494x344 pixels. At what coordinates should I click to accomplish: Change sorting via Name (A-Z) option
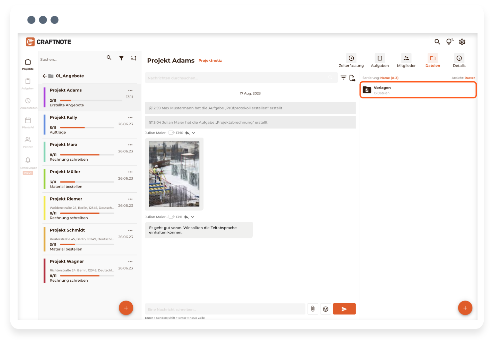[x=389, y=78]
